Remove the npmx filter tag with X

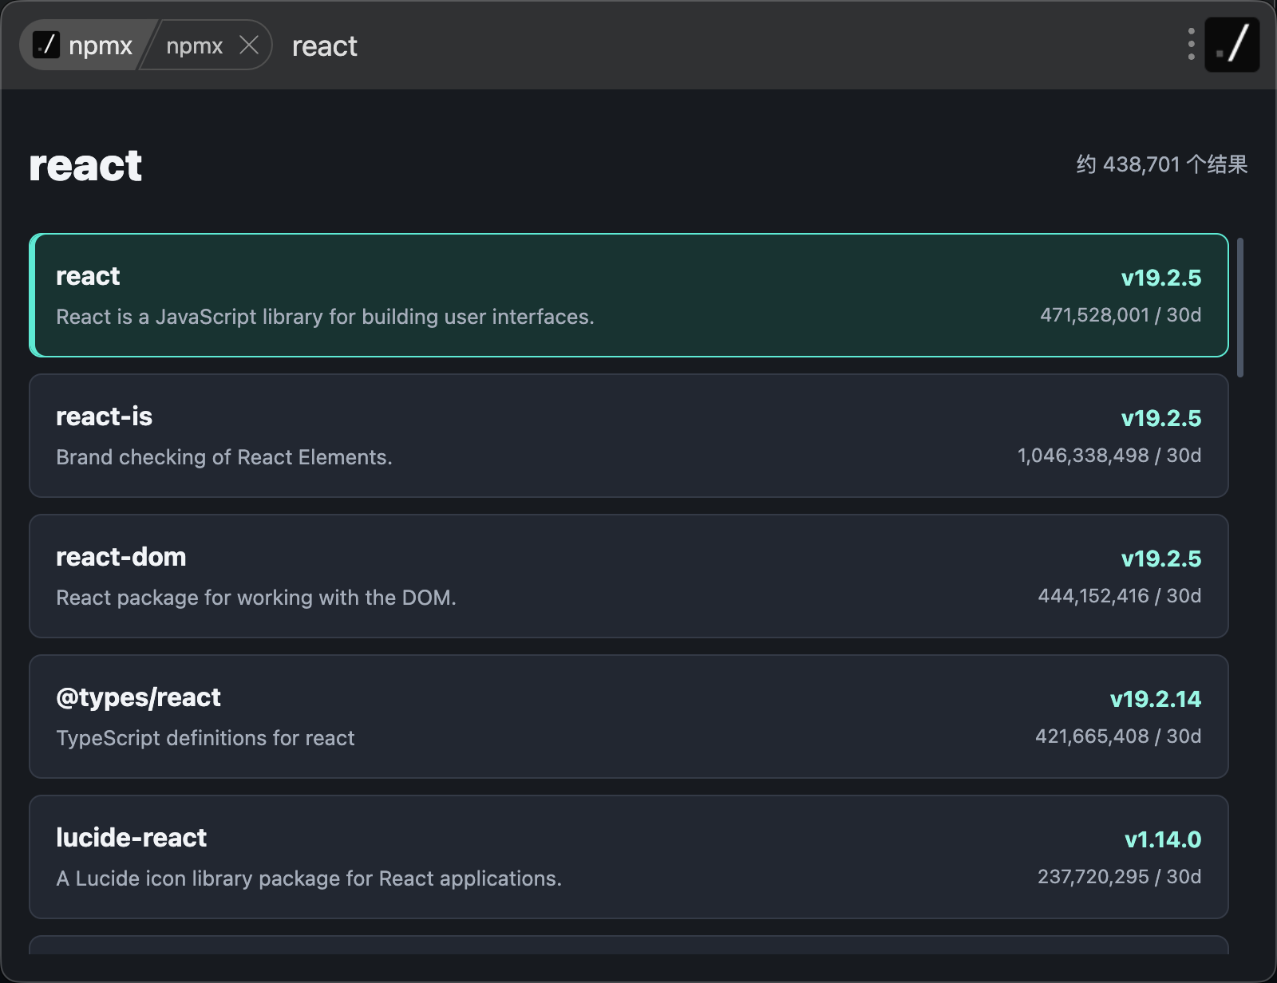point(249,45)
